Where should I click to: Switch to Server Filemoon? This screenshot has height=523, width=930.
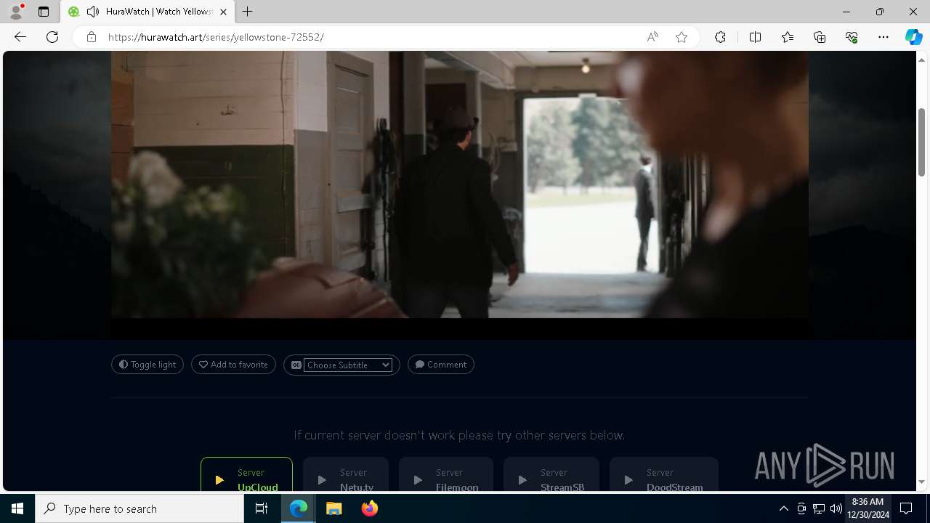coord(446,474)
